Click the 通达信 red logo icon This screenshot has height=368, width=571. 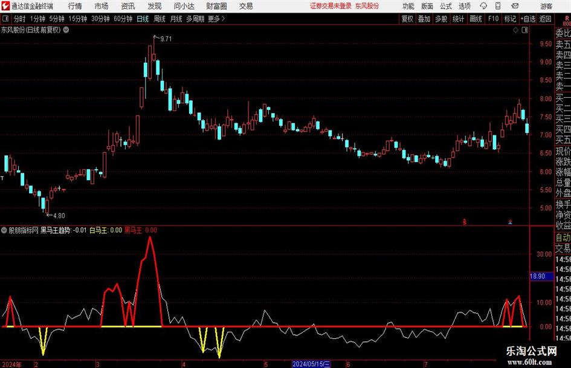5,6
